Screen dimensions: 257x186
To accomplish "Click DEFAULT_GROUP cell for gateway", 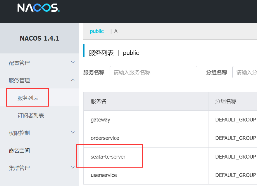I will pyautogui.click(x=236, y=120).
